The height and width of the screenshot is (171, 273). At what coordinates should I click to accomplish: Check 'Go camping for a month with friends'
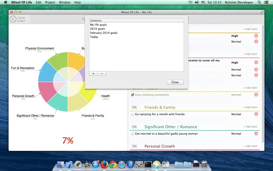132,114
